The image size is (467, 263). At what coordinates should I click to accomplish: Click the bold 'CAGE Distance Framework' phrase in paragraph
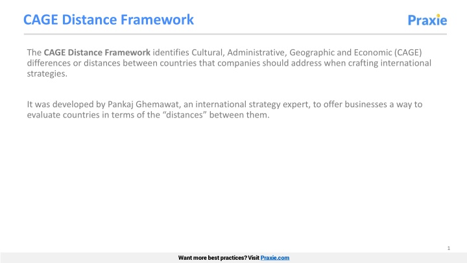[97, 53]
